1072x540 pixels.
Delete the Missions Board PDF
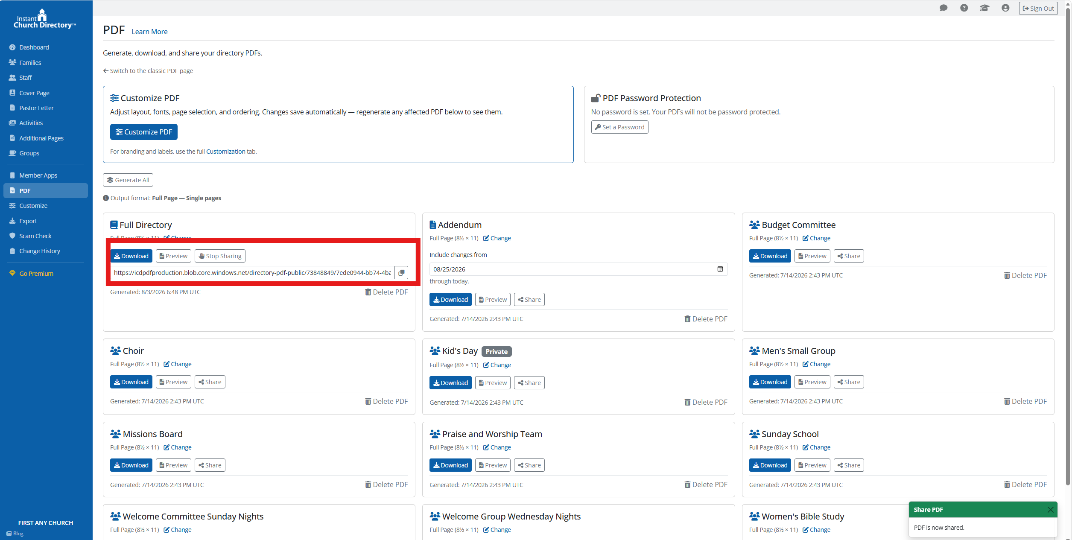point(386,485)
